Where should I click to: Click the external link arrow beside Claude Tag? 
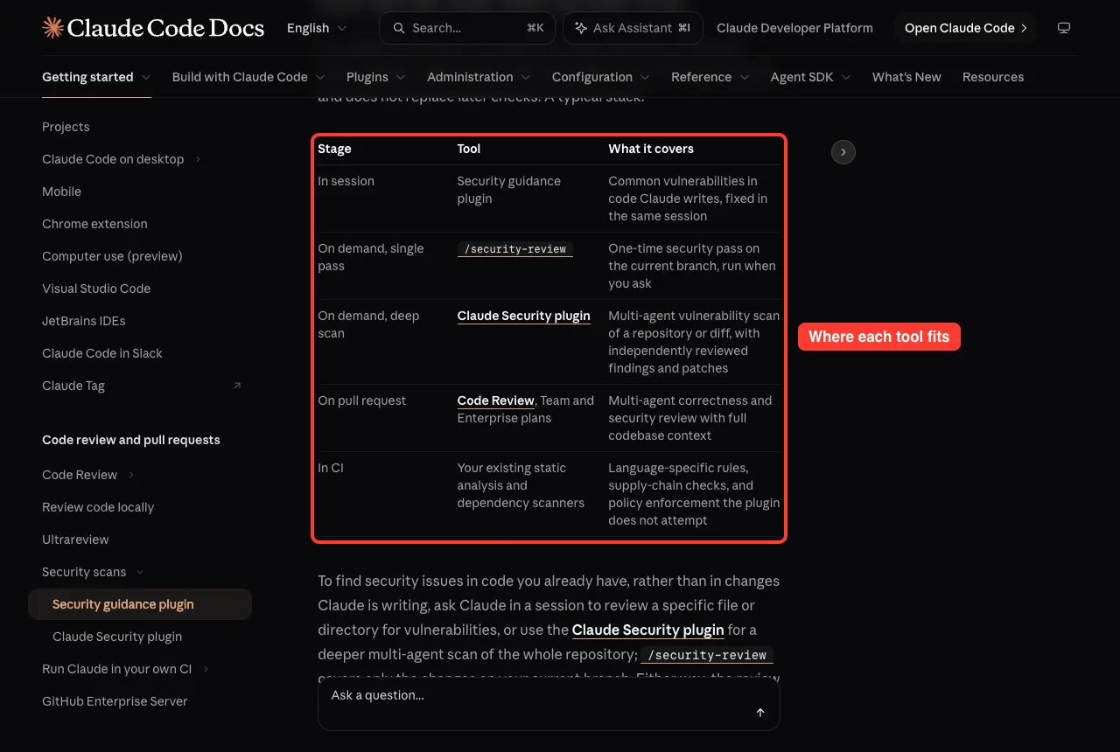tap(237, 386)
